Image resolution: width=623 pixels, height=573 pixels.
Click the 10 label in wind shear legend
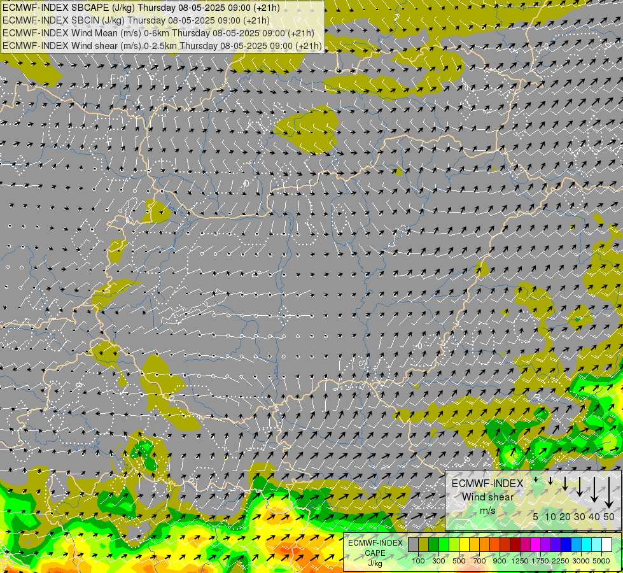pyautogui.click(x=550, y=516)
